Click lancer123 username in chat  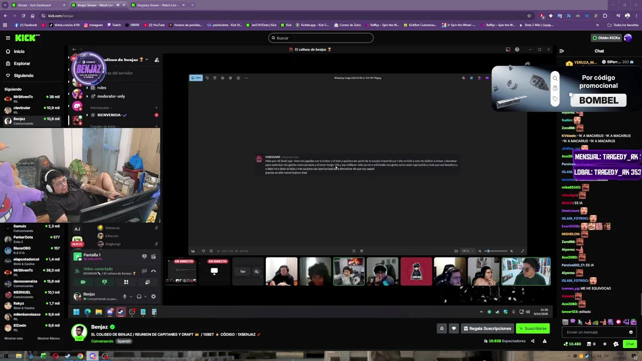[570, 312]
